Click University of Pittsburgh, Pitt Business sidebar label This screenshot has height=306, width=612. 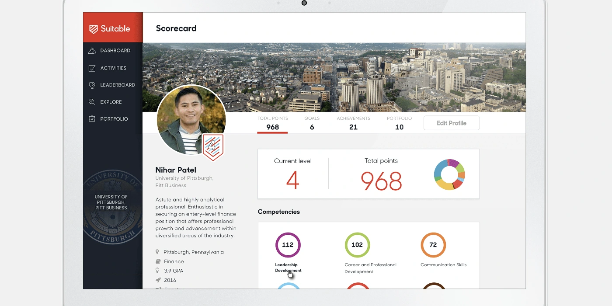[x=111, y=202]
